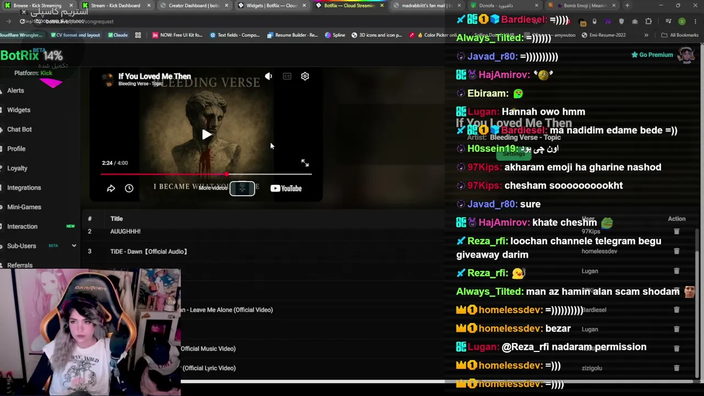Delete the song requested by 97Kips
This screenshot has width=704, height=396.
pyautogui.click(x=676, y=232)
